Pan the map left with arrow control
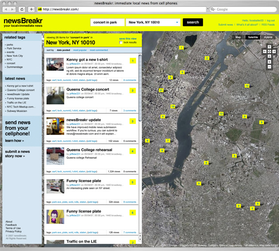This screenshot has width=279, height=251. [x=265, y=52]
